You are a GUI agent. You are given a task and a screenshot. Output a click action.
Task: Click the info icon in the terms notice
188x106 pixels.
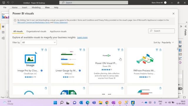[15, 20]
